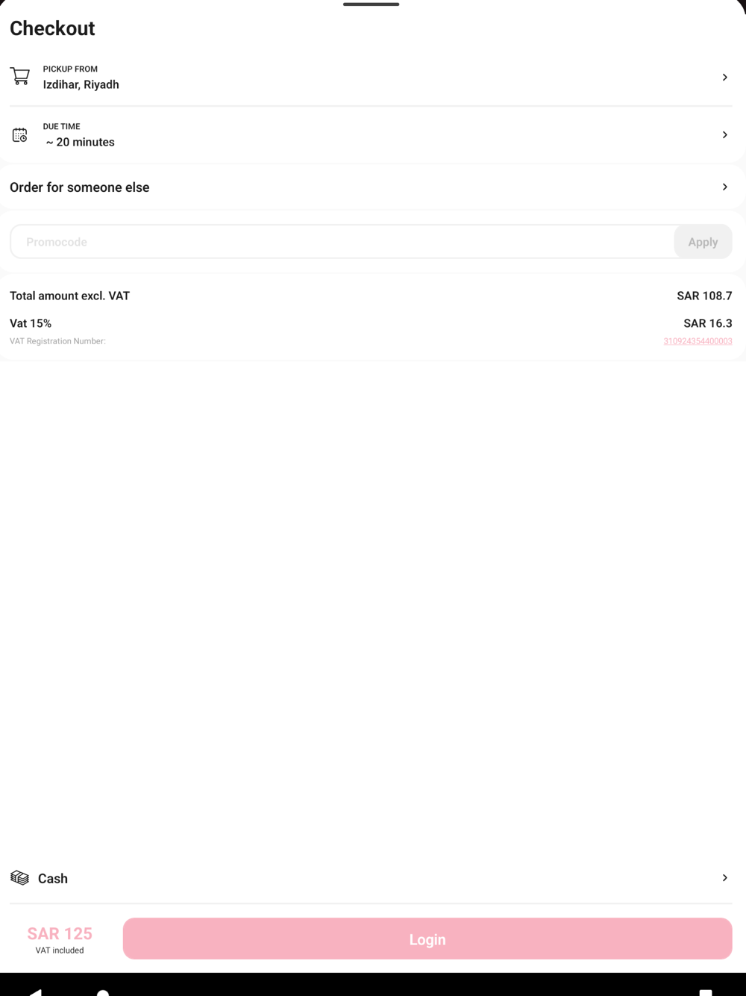Focus the Promocode input field
Viewport: 746px width, 996px height.
[x=342, y=242]
